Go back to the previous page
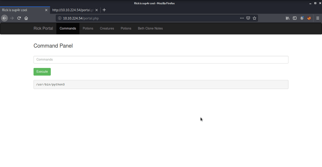 click(x=4, y=18)
